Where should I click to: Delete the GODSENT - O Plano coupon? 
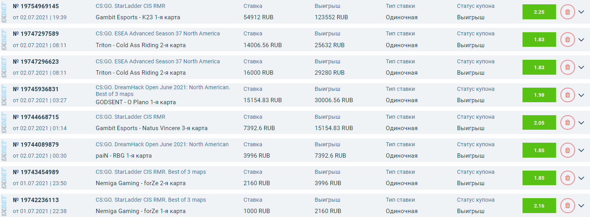568,95
